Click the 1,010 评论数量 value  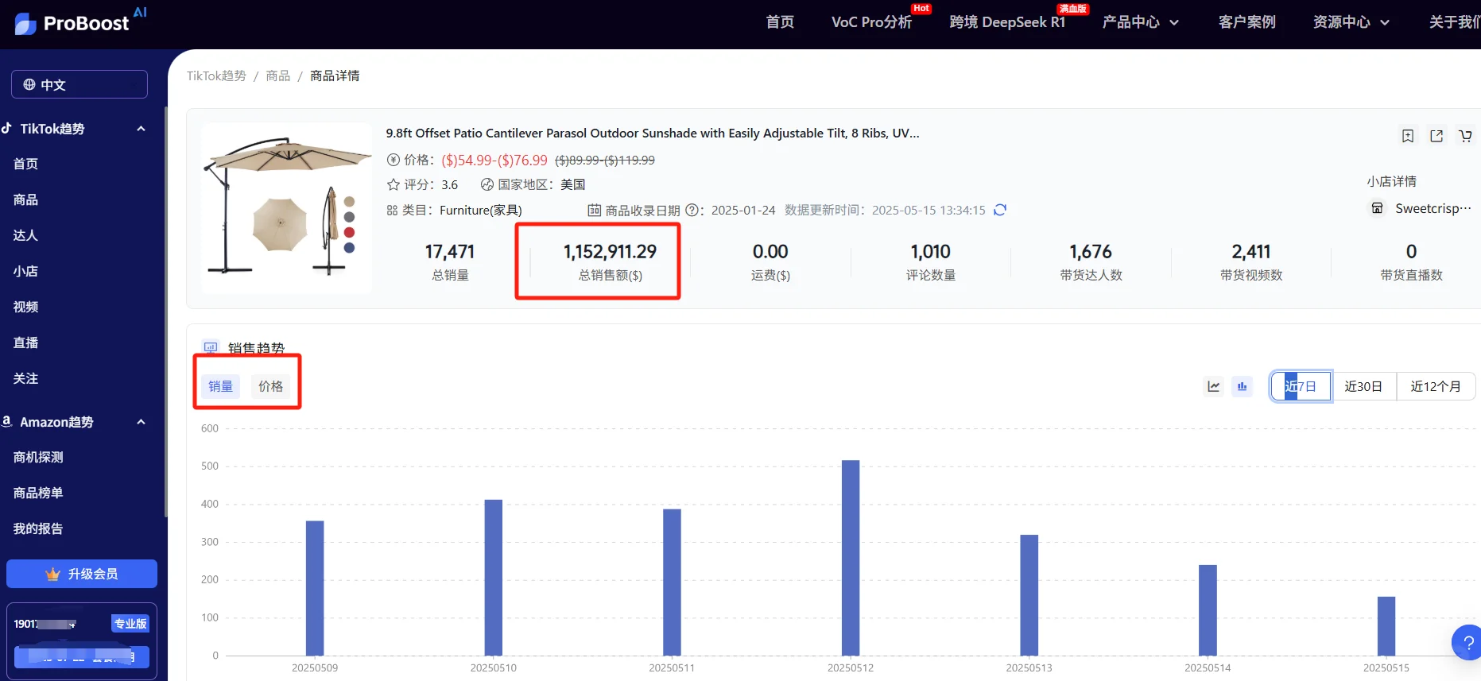931,252
